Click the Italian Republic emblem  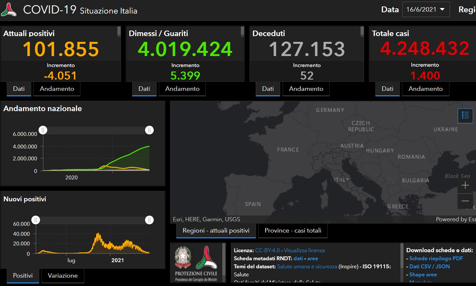pos(183,257)
